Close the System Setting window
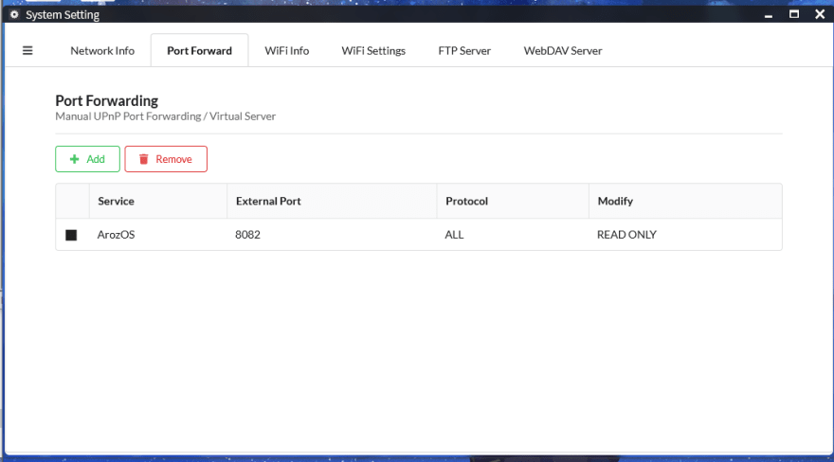The width and height of the screenshot is (834, 462). coord(820,14)
